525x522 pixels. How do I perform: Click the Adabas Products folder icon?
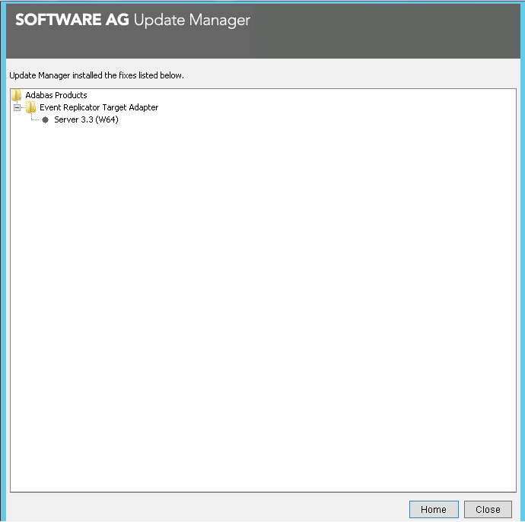(16, 95)
